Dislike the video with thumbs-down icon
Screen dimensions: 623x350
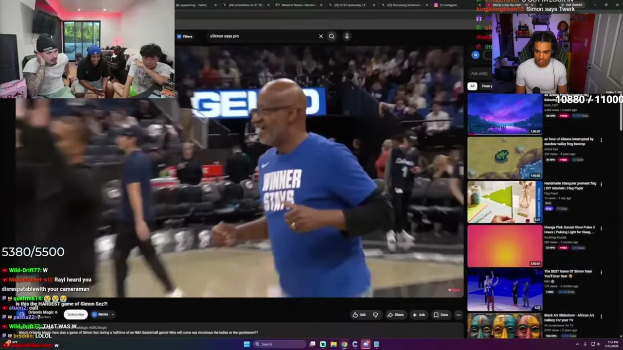click(x=375, y=315)
